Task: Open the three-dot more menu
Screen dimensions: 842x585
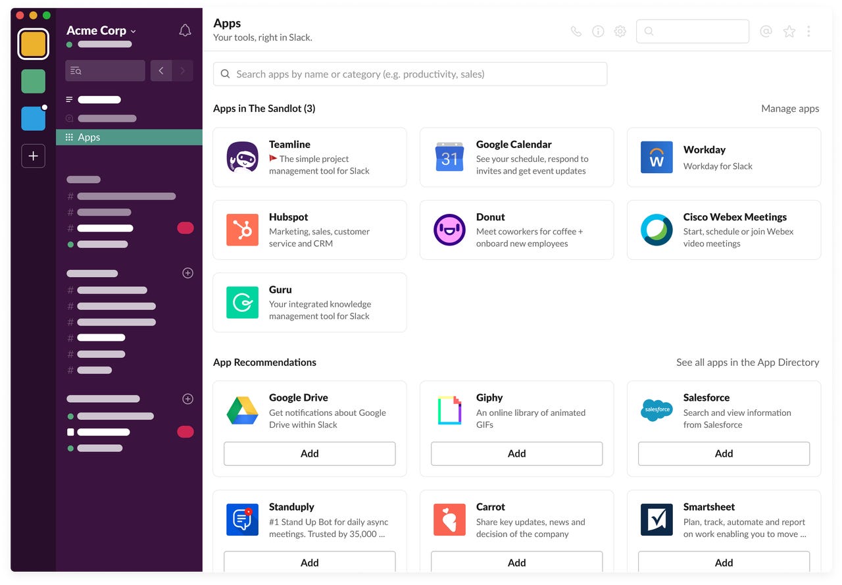Action: click(x=808, y=31)
